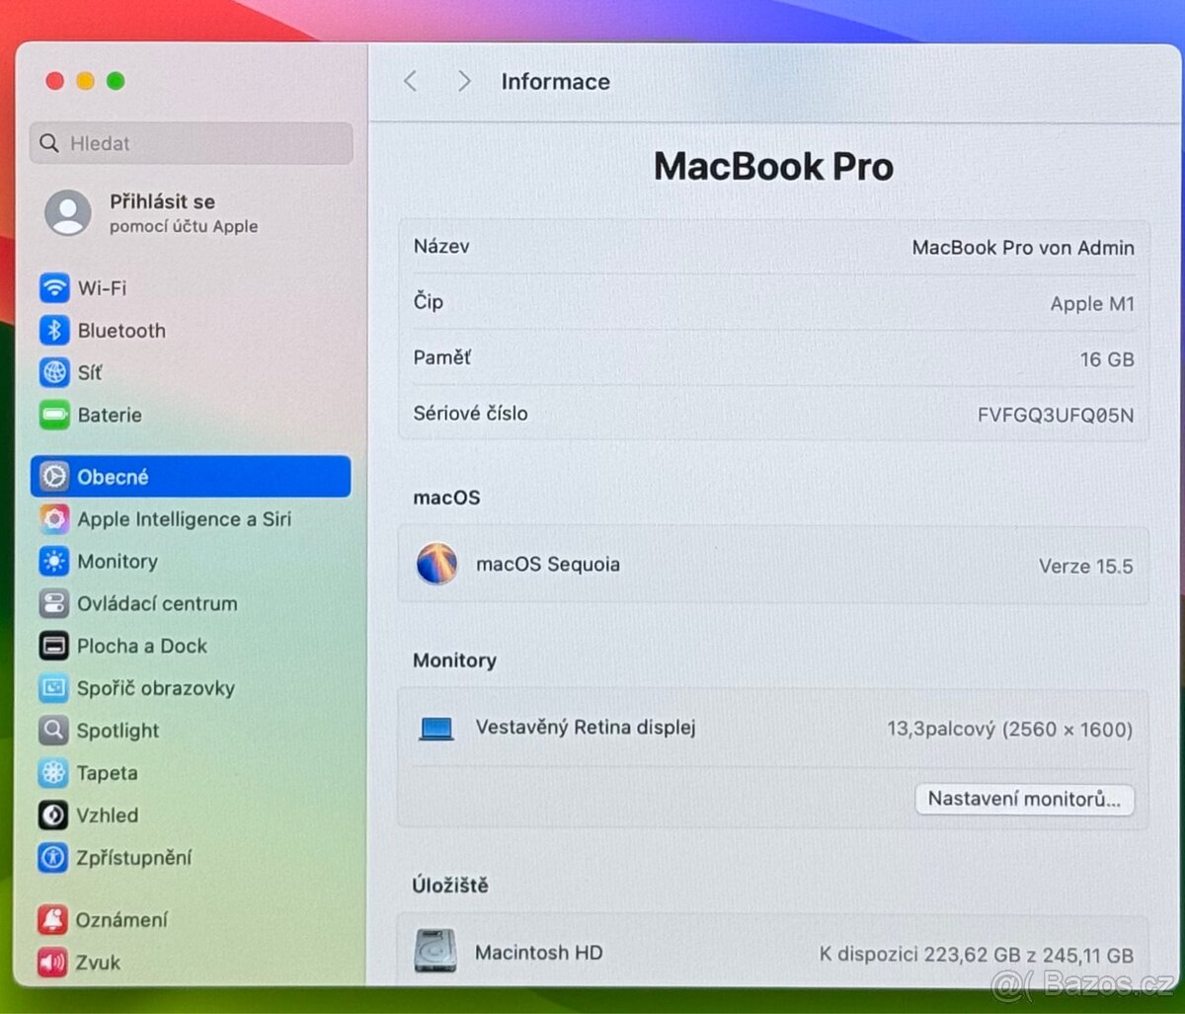This screenshot has width=1185, height=1014.
Task: Open Zvuk settings via the speaker icon
Action: [53, 963]
